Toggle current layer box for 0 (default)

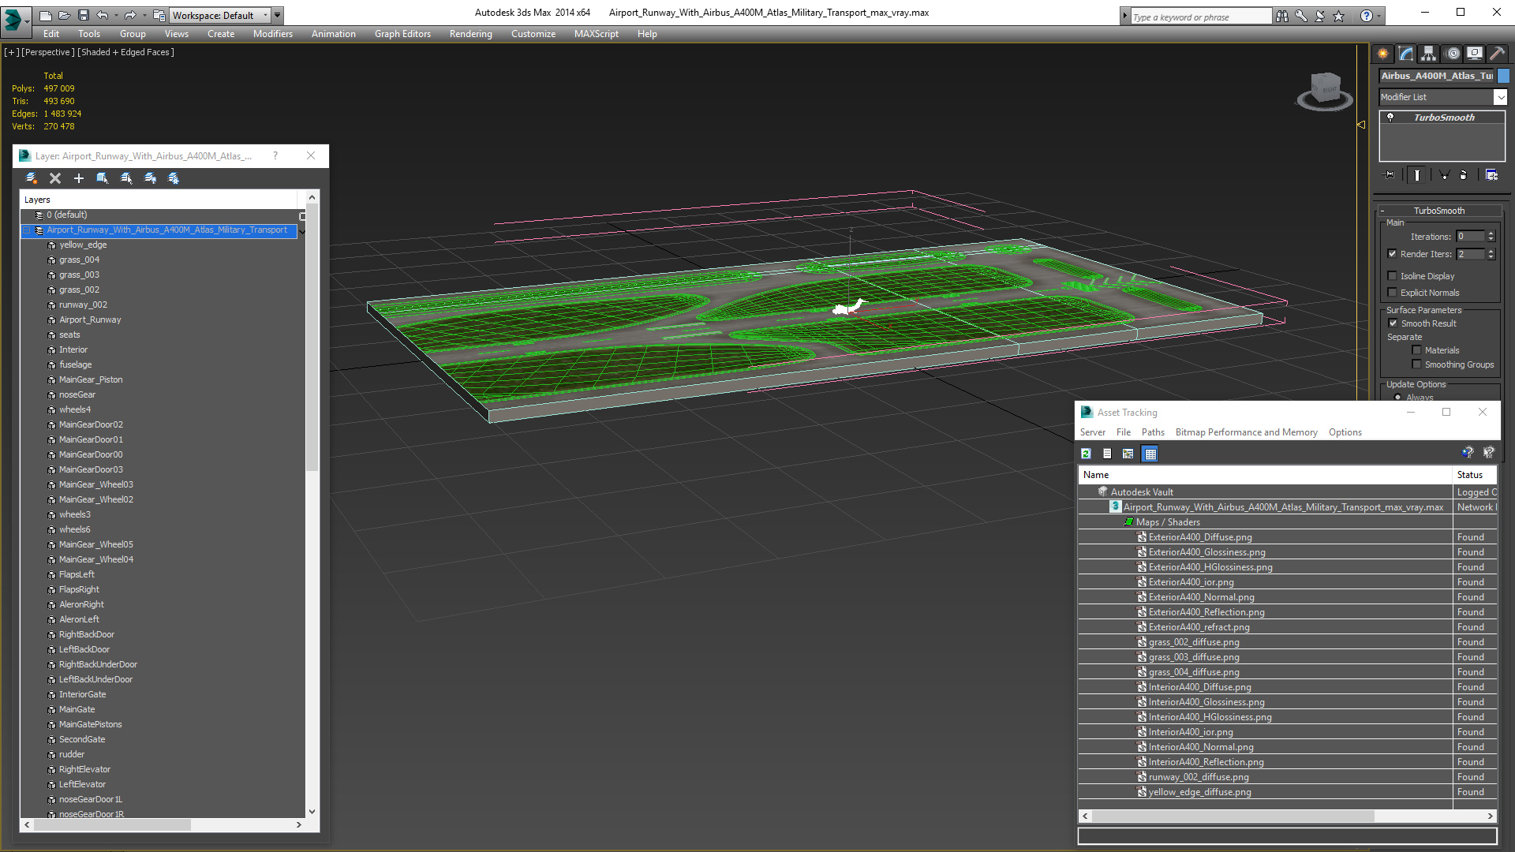[302, 215]
